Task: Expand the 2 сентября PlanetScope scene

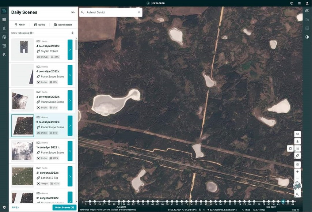Action: pyautogui.click(x=70, y=126)
